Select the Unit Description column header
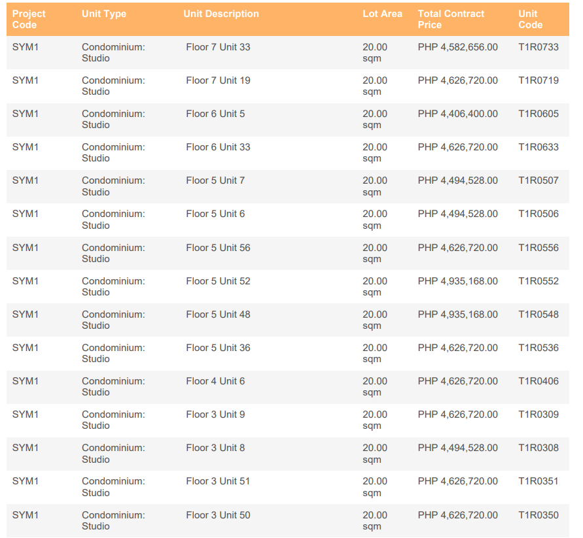Image resolution: width=583 pixels, height=538 pixels. (x=221, y=14)
